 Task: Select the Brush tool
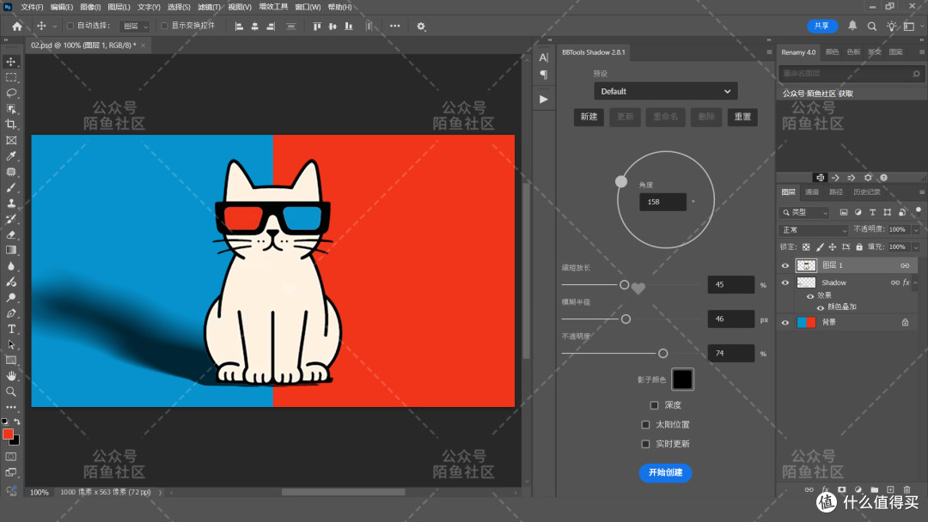coord(11,187)
